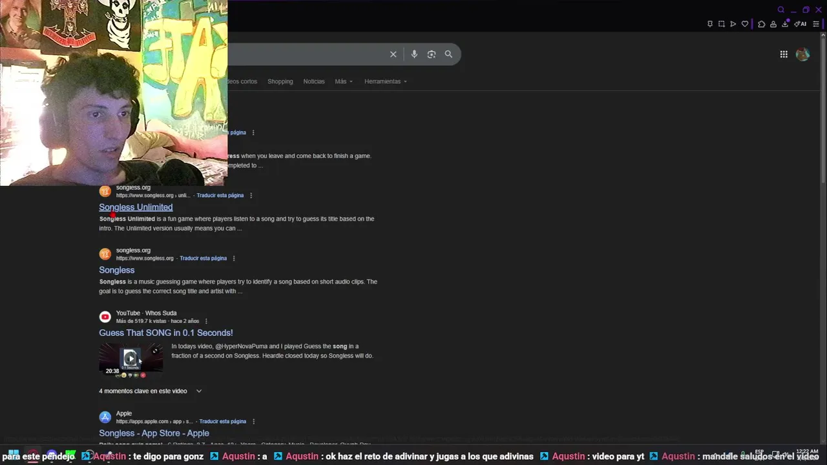This screenshot has height=465, width=827.
Task: Click the songless.org favicon of Songless Unlimited
Action: [x=105, y=191]
